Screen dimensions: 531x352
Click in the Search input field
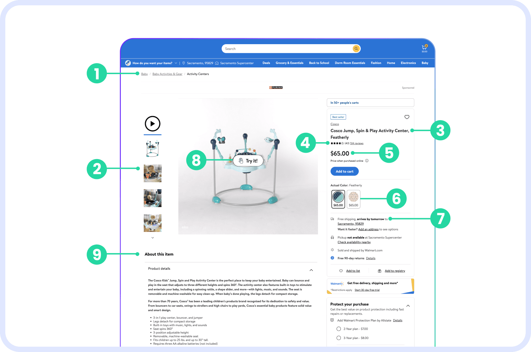click(x=287, y=49)
